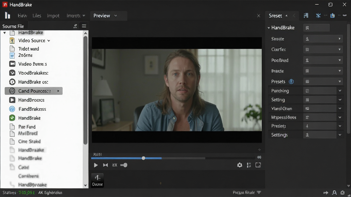
Task: Close the Preview panel
Action: click(258, 16)
